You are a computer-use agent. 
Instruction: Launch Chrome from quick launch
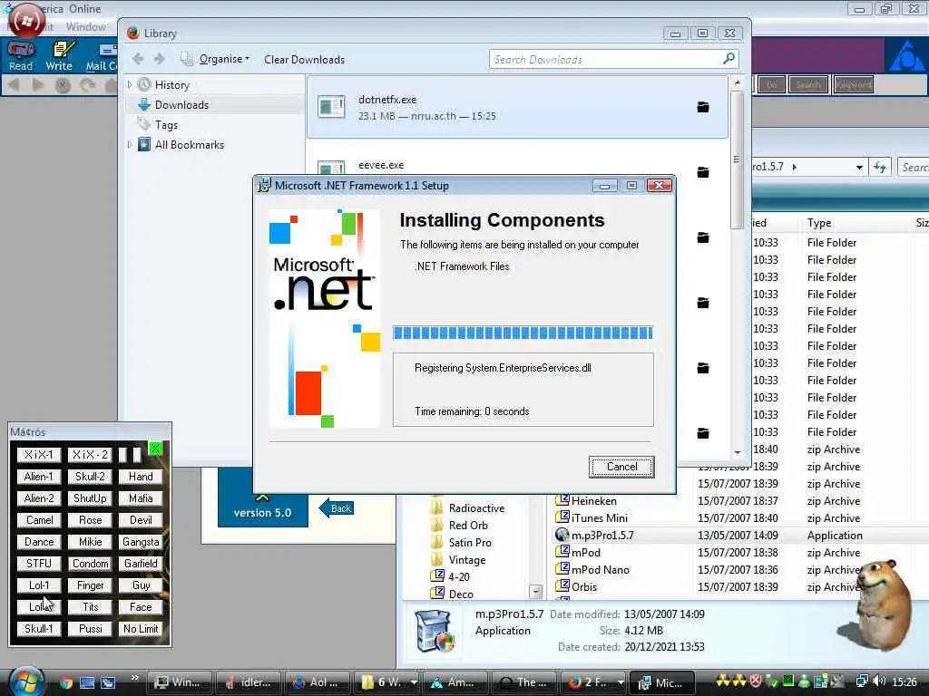(65, 682)
